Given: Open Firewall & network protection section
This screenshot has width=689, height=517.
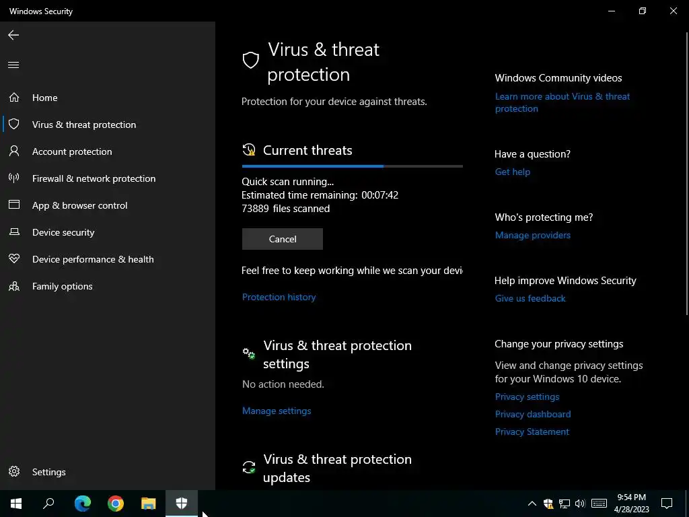Looking at the screenshot, I should (108, 178).
